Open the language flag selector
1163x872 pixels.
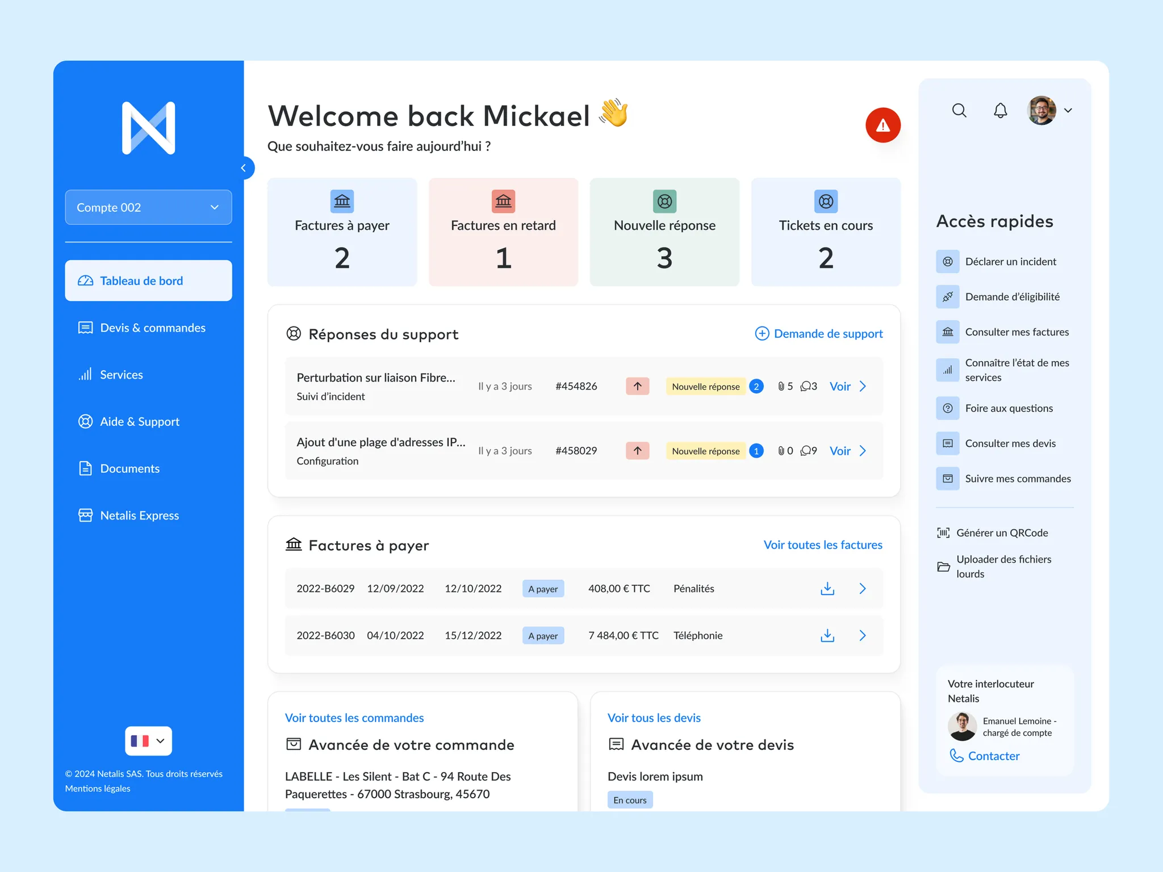pyautogui.click(x=148, y=741)
